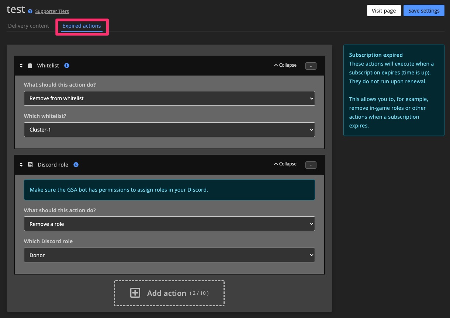Open the Cluster-1 whitelist dropdown

point(169,130)
